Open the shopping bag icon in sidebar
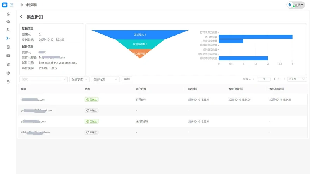The image size is (310, 174). pyautogui.click(x=8, y=82)
